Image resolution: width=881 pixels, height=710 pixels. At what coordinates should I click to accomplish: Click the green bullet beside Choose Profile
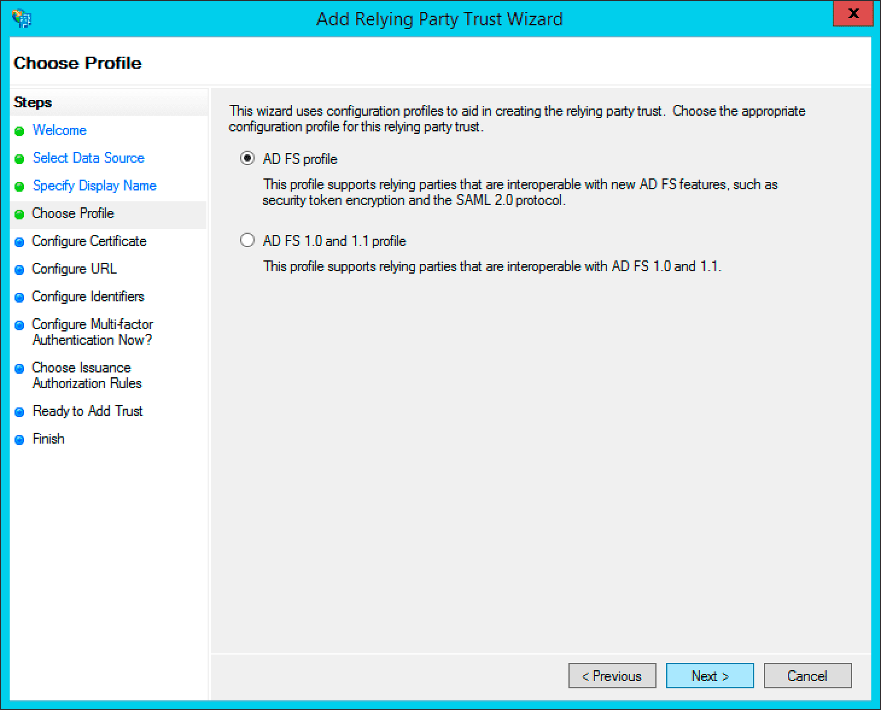point(19,214)
